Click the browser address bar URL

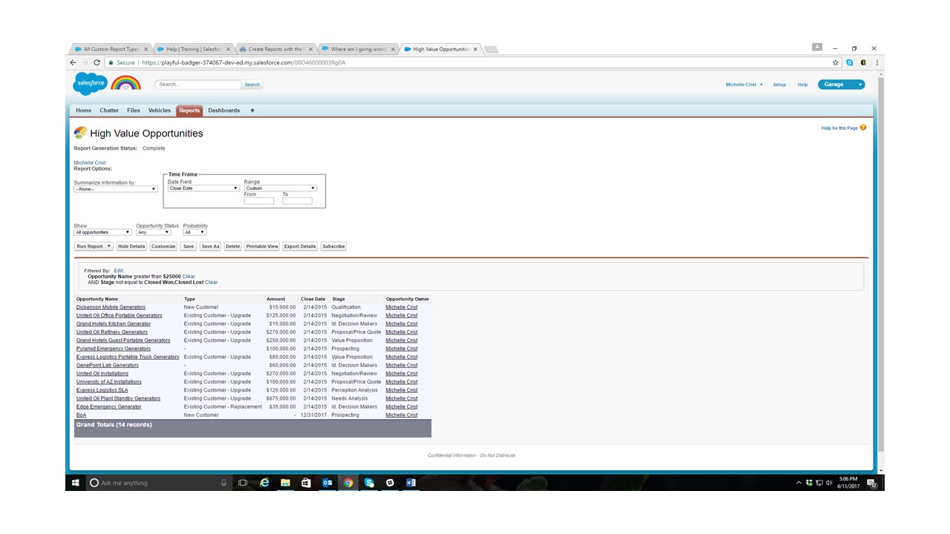243,62
